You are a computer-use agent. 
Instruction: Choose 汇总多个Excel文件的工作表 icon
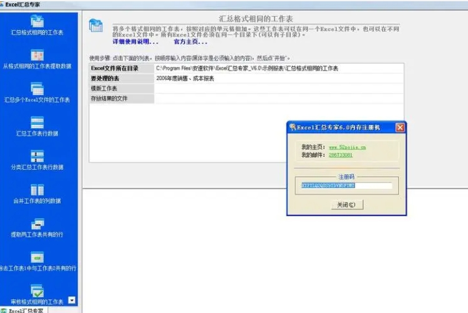(37, 89)
